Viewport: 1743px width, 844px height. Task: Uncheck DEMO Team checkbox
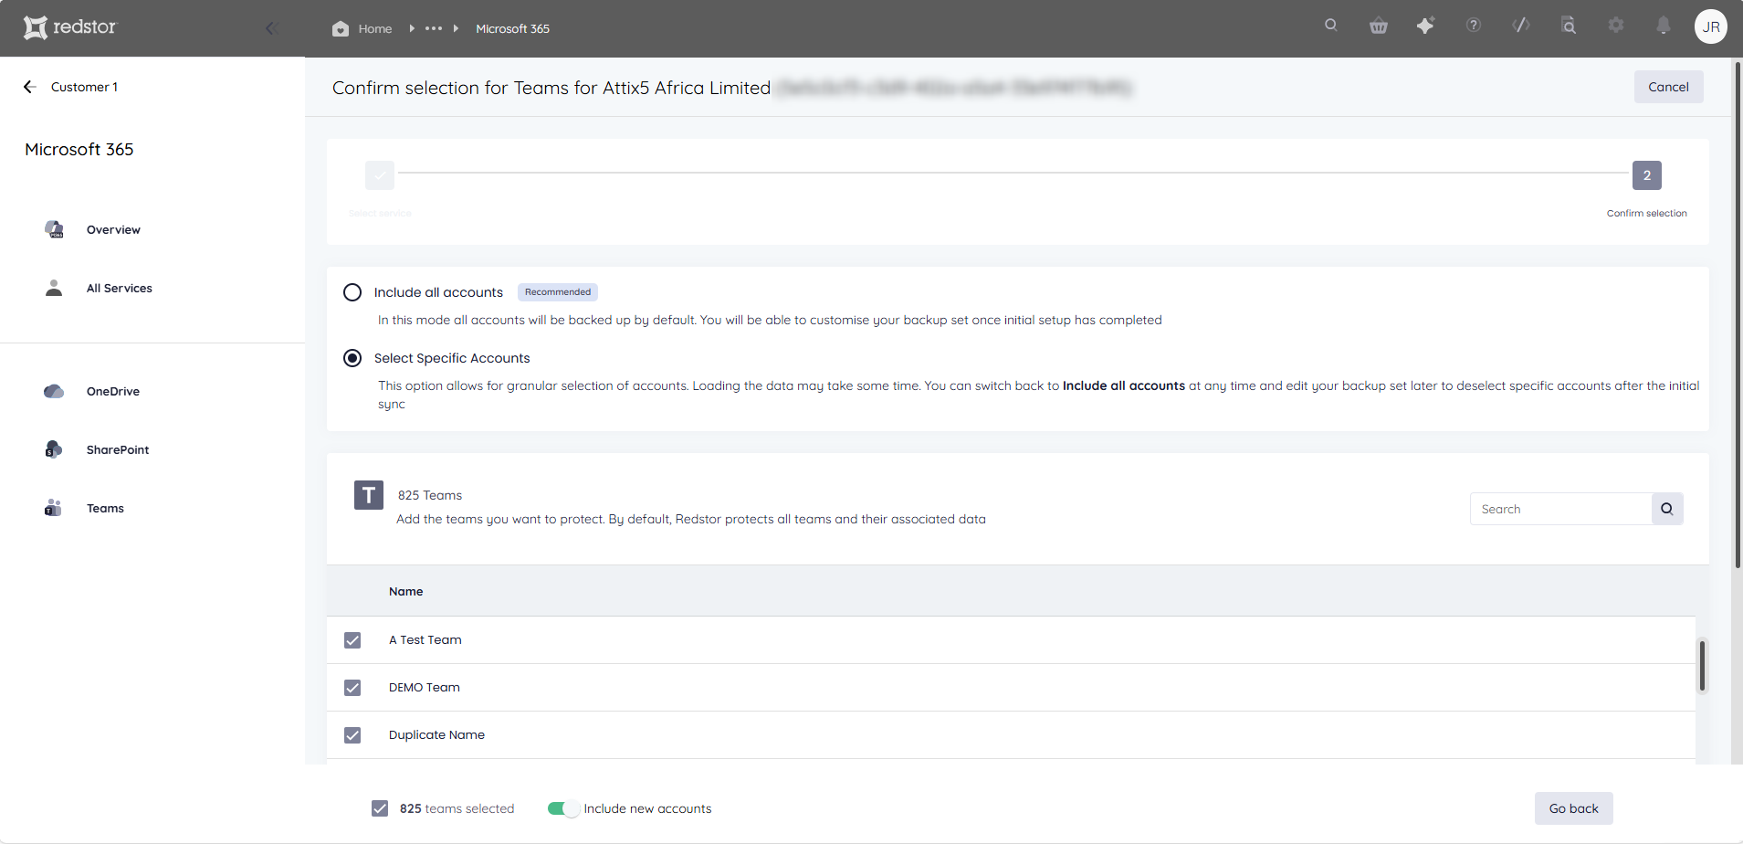point(352,688)
